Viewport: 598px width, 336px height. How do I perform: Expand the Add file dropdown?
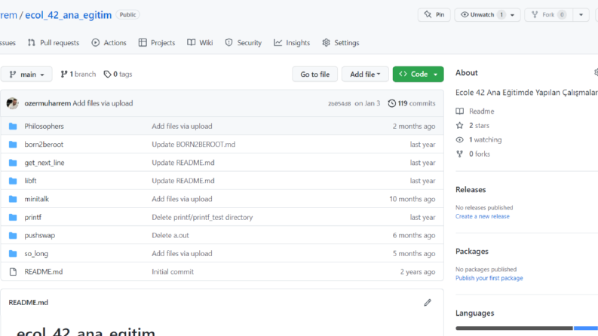tap(365, 75)
